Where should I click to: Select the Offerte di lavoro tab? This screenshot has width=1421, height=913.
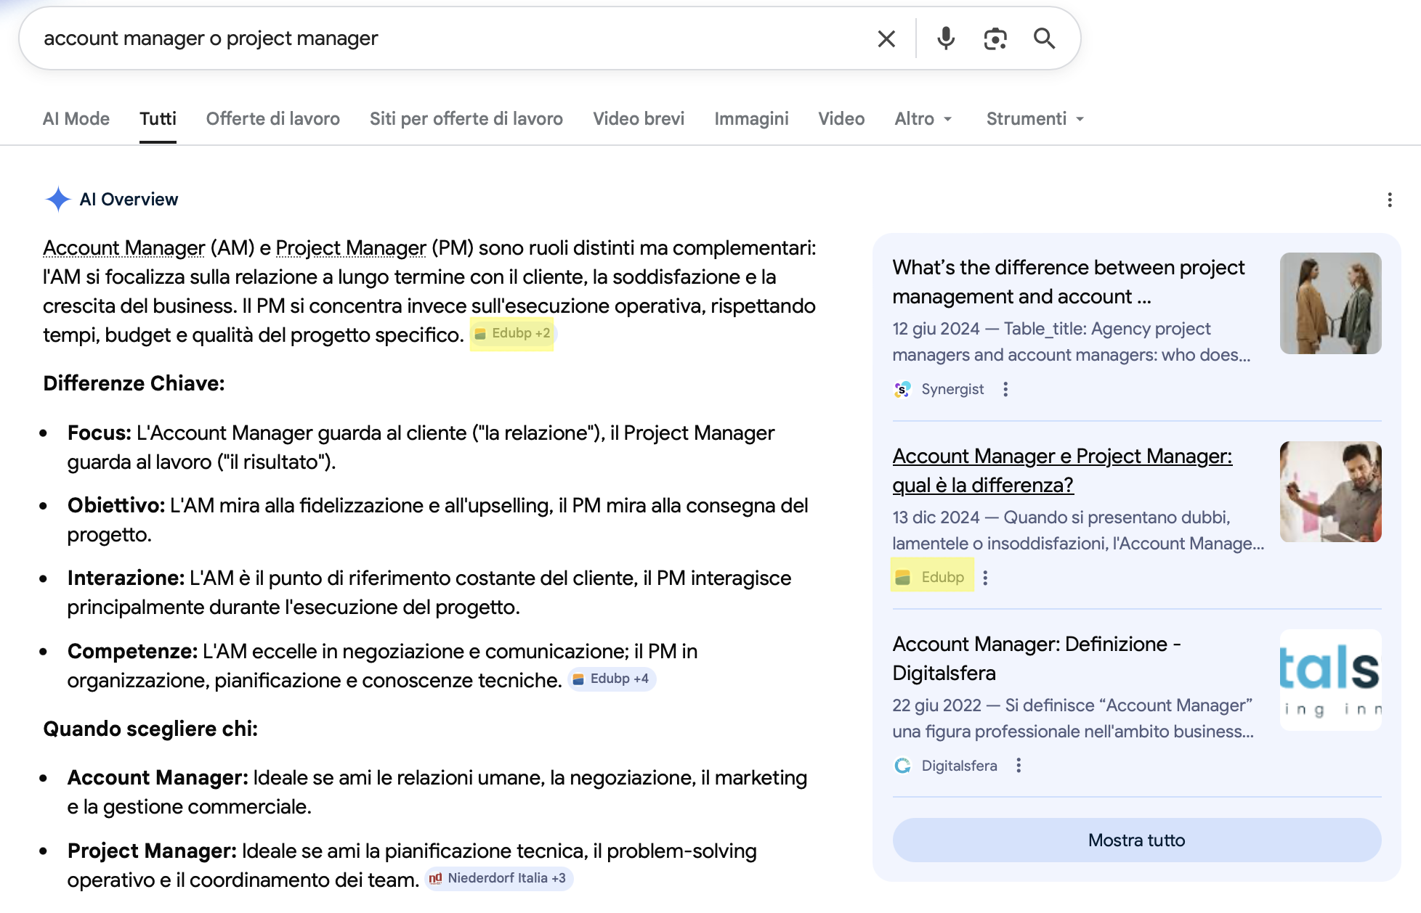(272, 118)
